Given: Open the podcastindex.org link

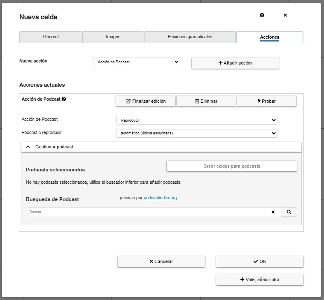Looking at the screenshot, I should point(160,198).
